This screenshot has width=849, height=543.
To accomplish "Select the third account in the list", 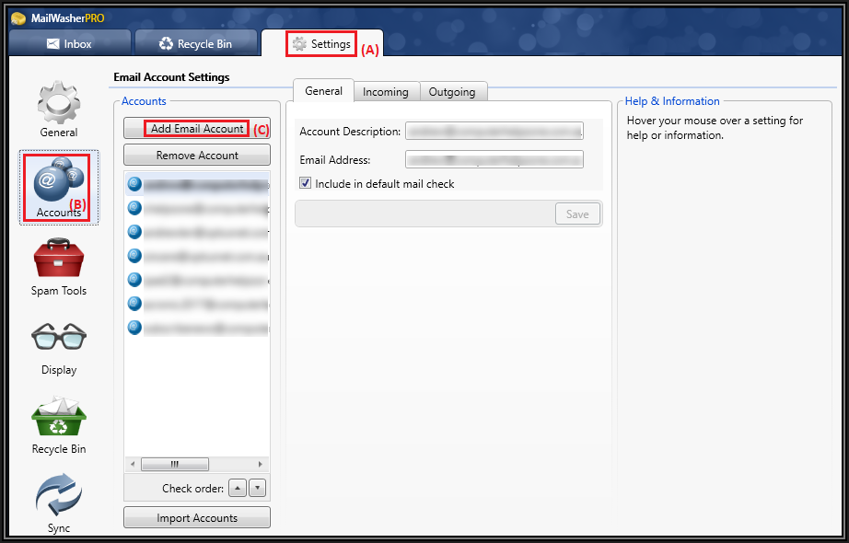I will (198, 232).
